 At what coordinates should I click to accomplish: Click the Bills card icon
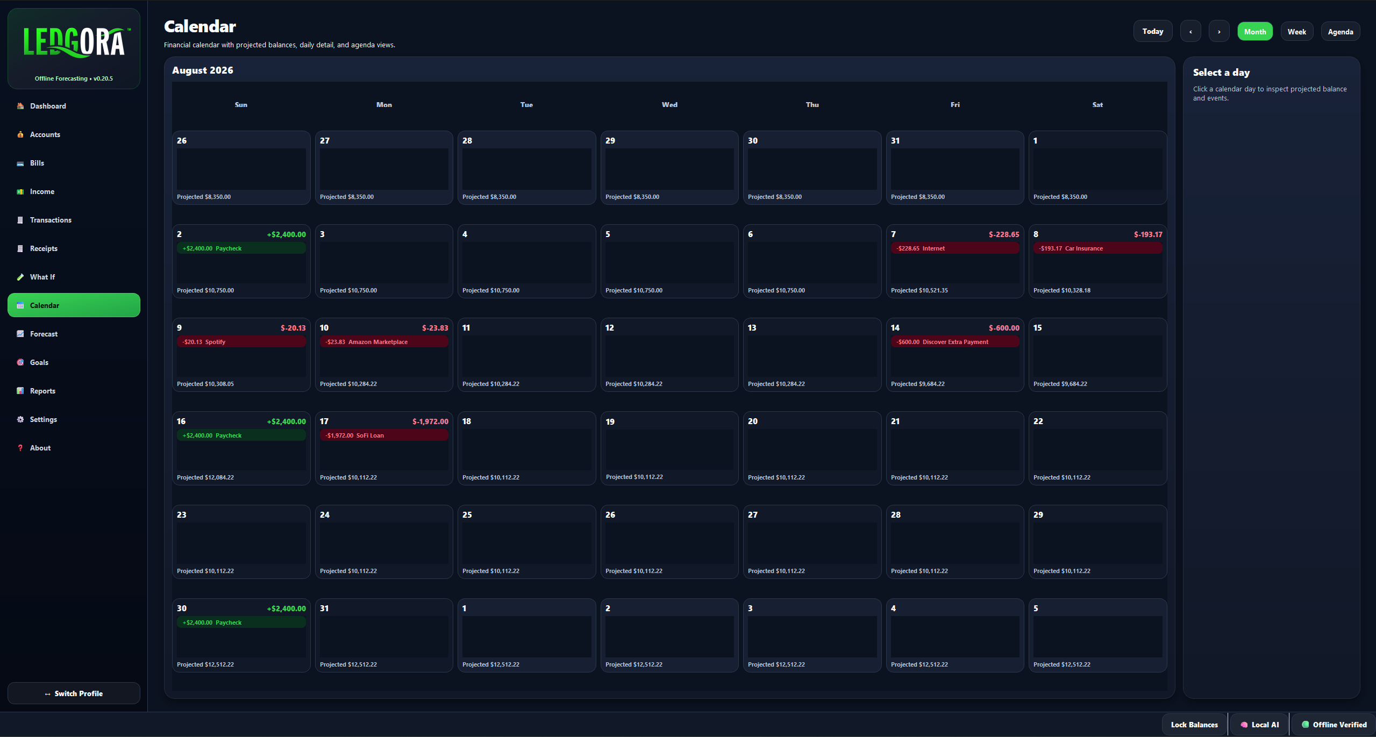tap(20, 163)
